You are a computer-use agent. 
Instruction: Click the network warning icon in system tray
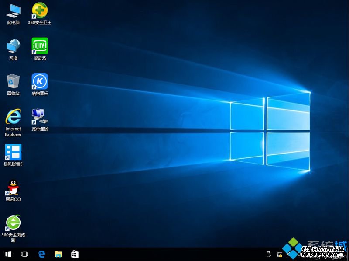coord(279,254)
